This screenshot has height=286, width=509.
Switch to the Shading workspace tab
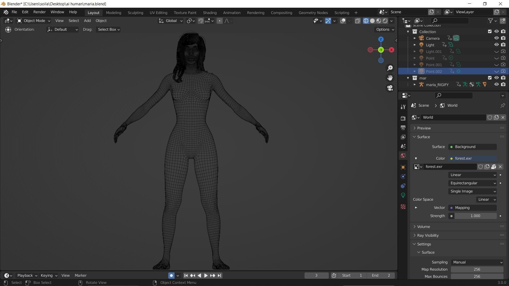[210, 12]
